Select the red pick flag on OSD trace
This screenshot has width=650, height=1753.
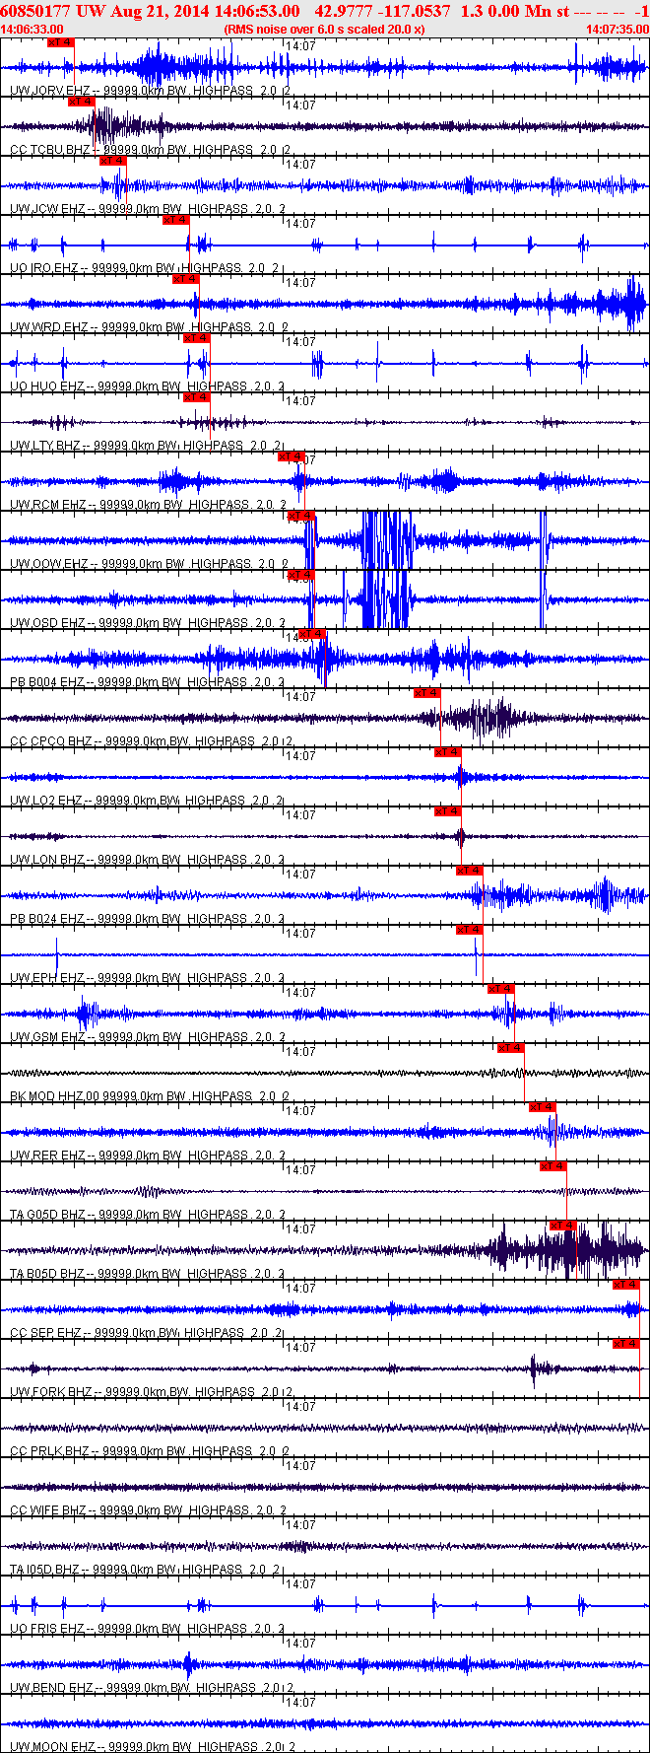pos(301,575)
